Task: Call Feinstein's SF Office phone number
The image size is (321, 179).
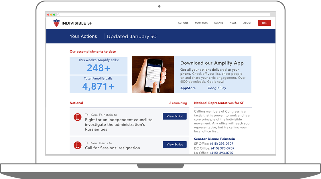Action: pyautogui.click(x=222, y=144)
